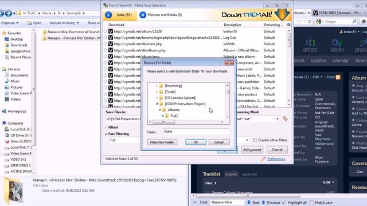Open Include in library menu
The width and height of the screenshot is (367, 206).
tap(64, 23)
